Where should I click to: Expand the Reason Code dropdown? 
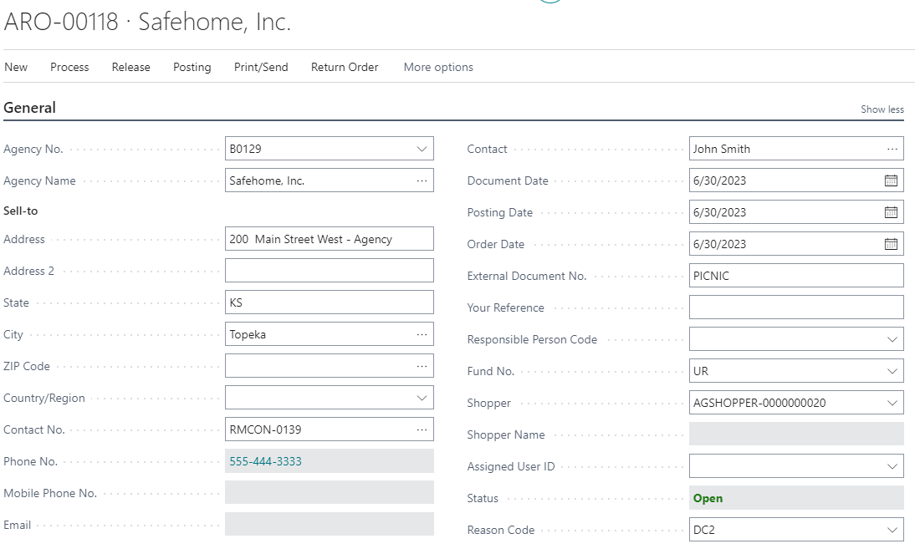pyautogui.click(x=892, y=530)
